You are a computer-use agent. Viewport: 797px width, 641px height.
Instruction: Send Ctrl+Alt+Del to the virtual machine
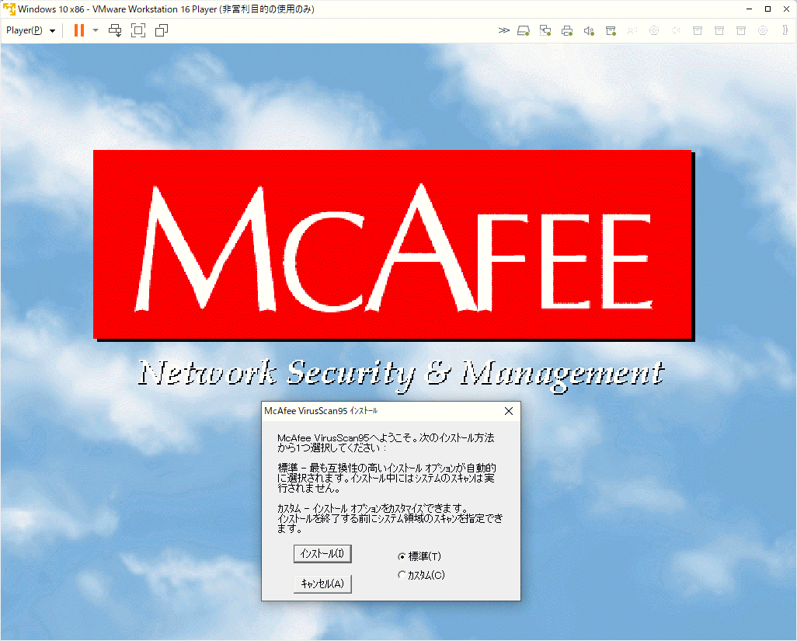click(116, 30)
